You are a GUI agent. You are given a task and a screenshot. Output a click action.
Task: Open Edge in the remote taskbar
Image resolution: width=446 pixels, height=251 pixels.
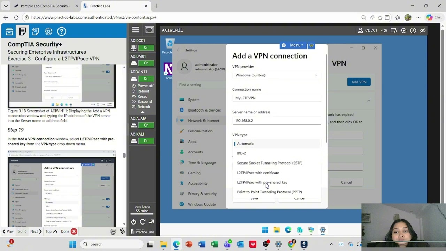point(288,230)
